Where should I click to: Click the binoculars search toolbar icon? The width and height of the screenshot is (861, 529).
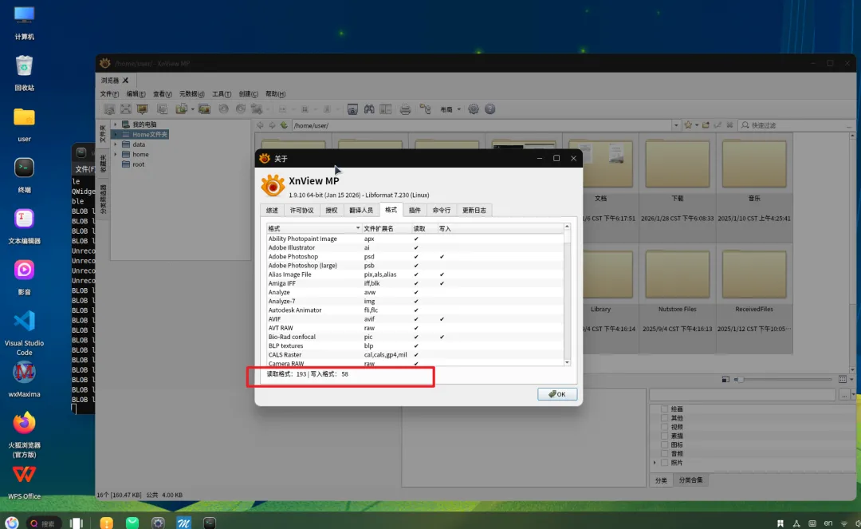369,109
